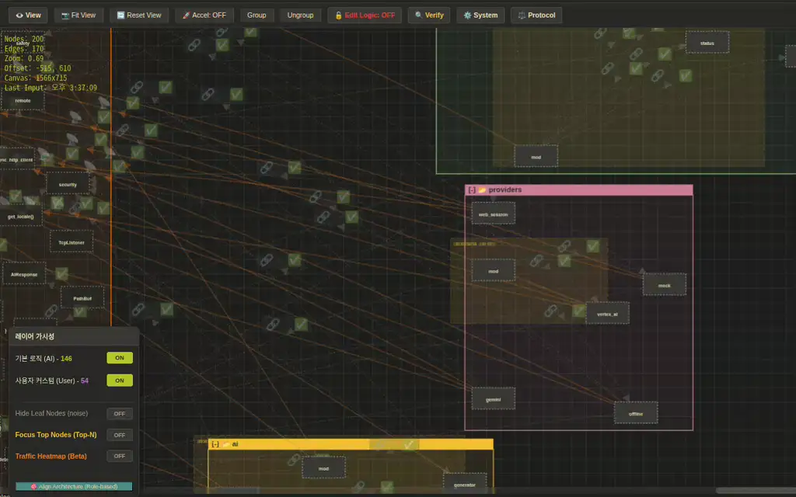Image resolution: width=796 pixels, height=497 pixels.
Task: Collapse the ai group with [-]
Action: pyautogui.click(x=215, y=444)
